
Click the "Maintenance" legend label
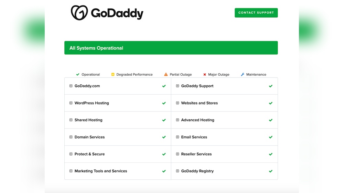(x=256, y=74)
